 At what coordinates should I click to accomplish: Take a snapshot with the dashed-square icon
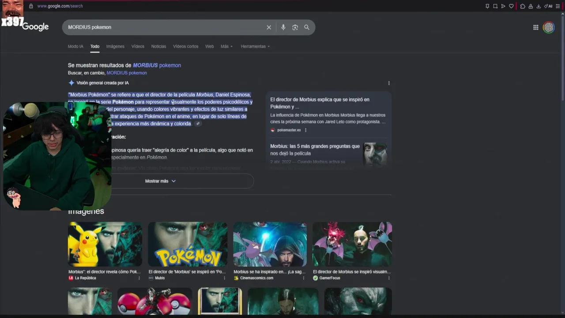tap(495, 6)
